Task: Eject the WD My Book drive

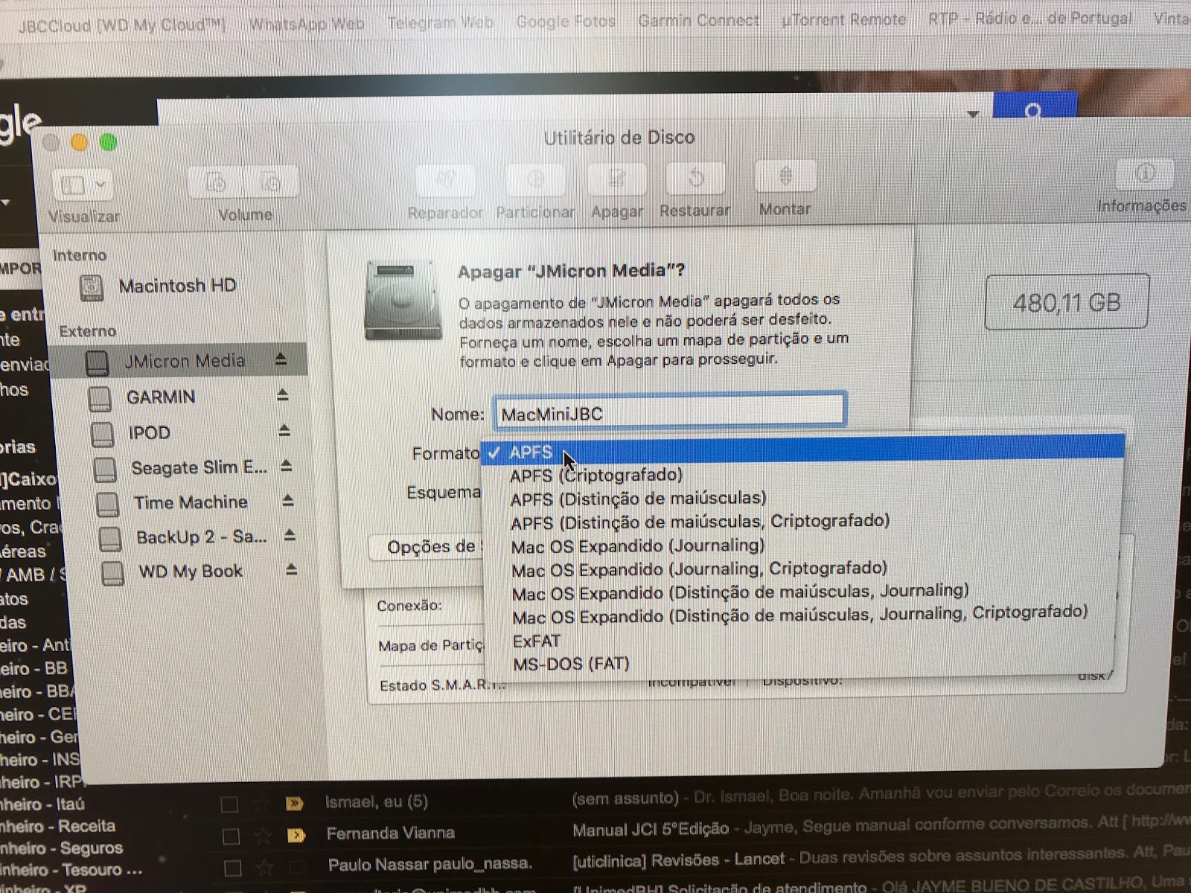Action: point(291,570)
